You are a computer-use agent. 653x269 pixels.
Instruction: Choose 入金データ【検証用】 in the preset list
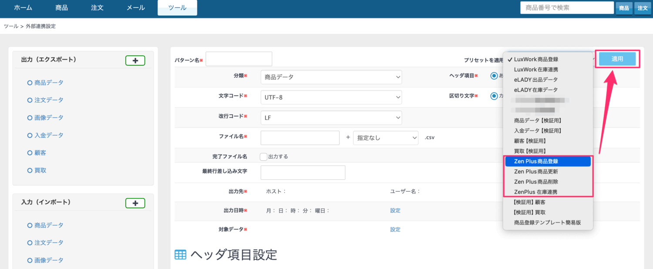pos(548,130)
